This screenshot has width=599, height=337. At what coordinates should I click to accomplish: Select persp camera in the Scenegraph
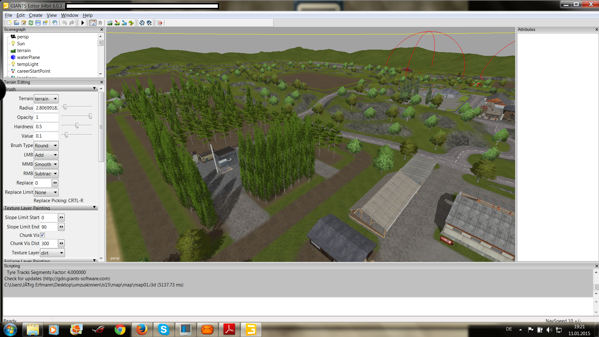23,37
